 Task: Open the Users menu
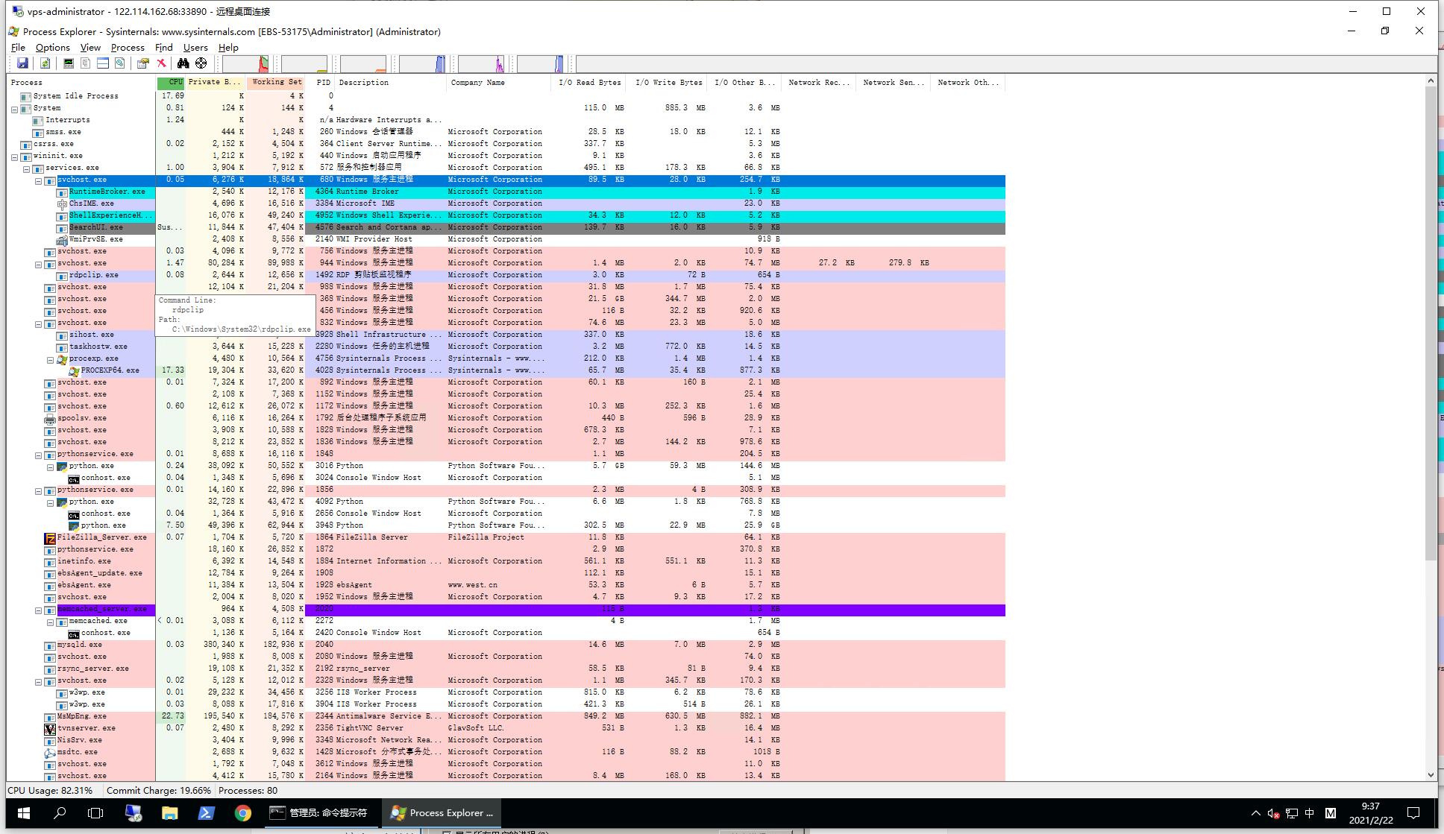tap(195, 47)
